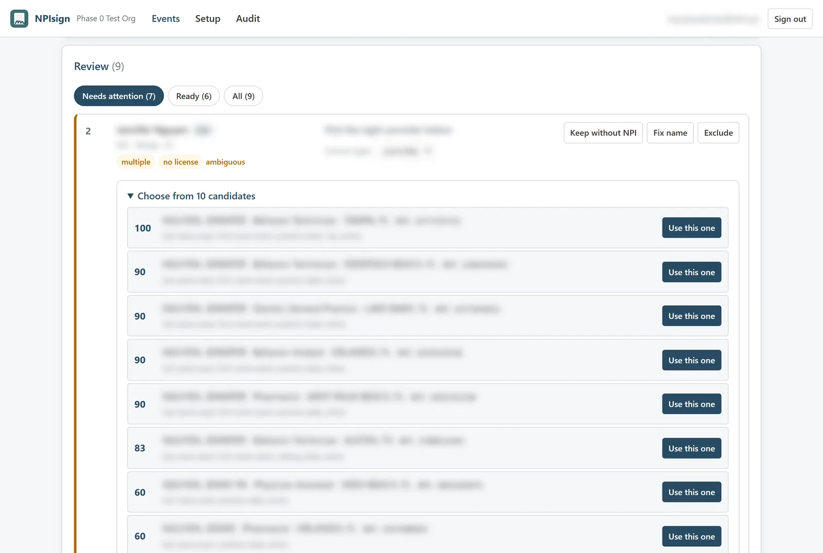Show All (9) review items
The height and width of the screenshot is (553, 823).
click(x=243, y=96)
